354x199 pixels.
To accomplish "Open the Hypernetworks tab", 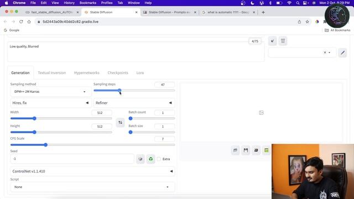I will click(x=87, y=72).
